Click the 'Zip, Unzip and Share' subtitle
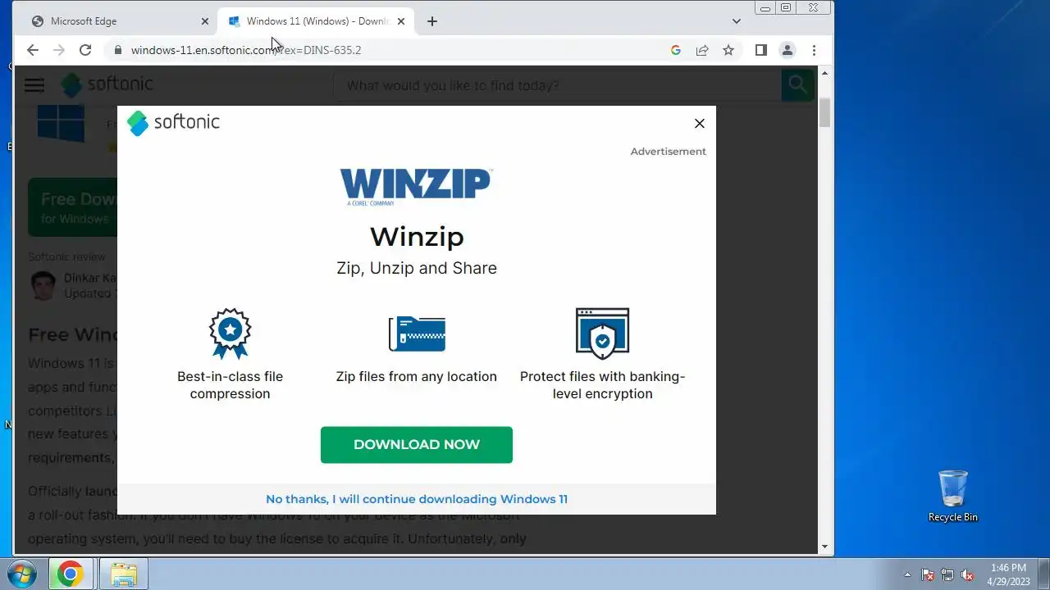This screenshot has width=1050, height=590. point(417,268)
